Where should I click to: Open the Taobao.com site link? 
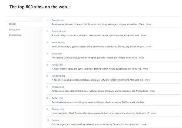coord(58,109)
